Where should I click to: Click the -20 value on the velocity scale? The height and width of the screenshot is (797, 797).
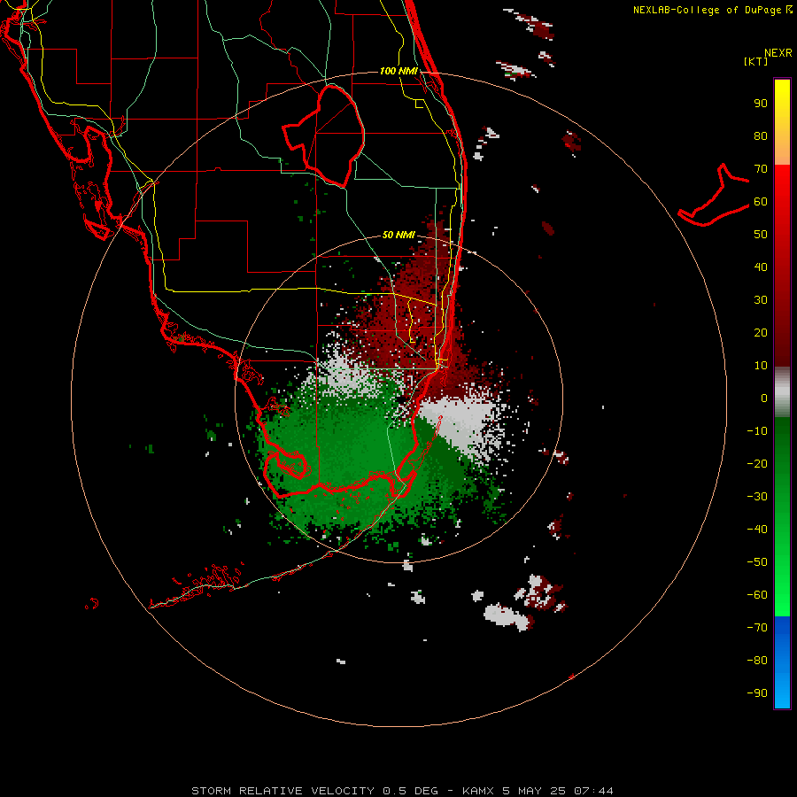(x=757, y=464)
